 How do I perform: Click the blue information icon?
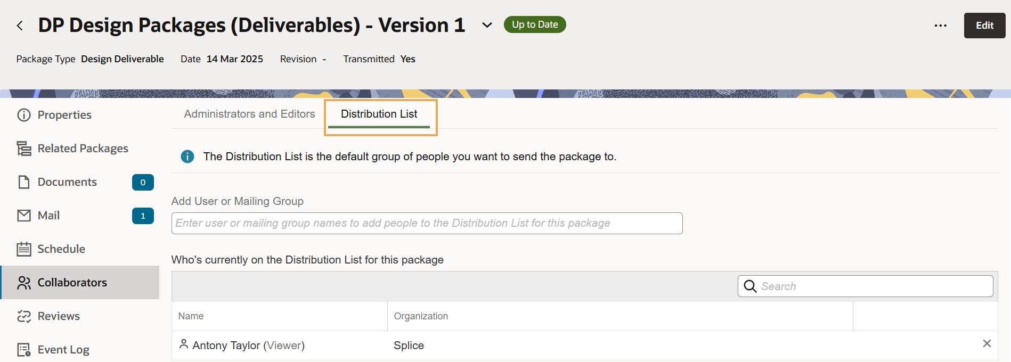point(187,157)
